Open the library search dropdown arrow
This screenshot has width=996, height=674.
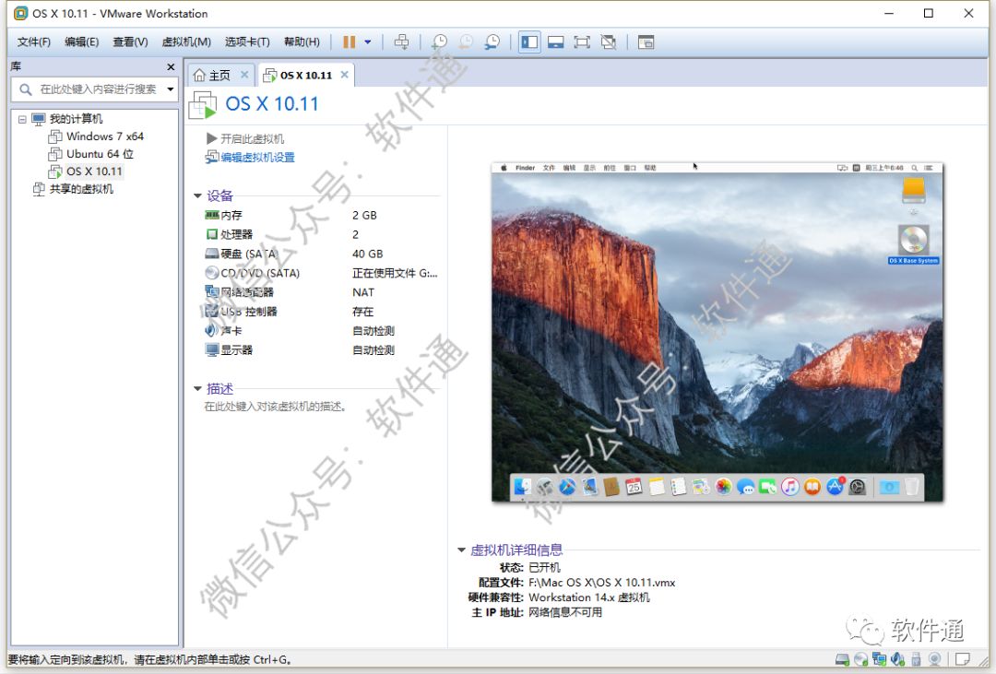click(171, 89)
